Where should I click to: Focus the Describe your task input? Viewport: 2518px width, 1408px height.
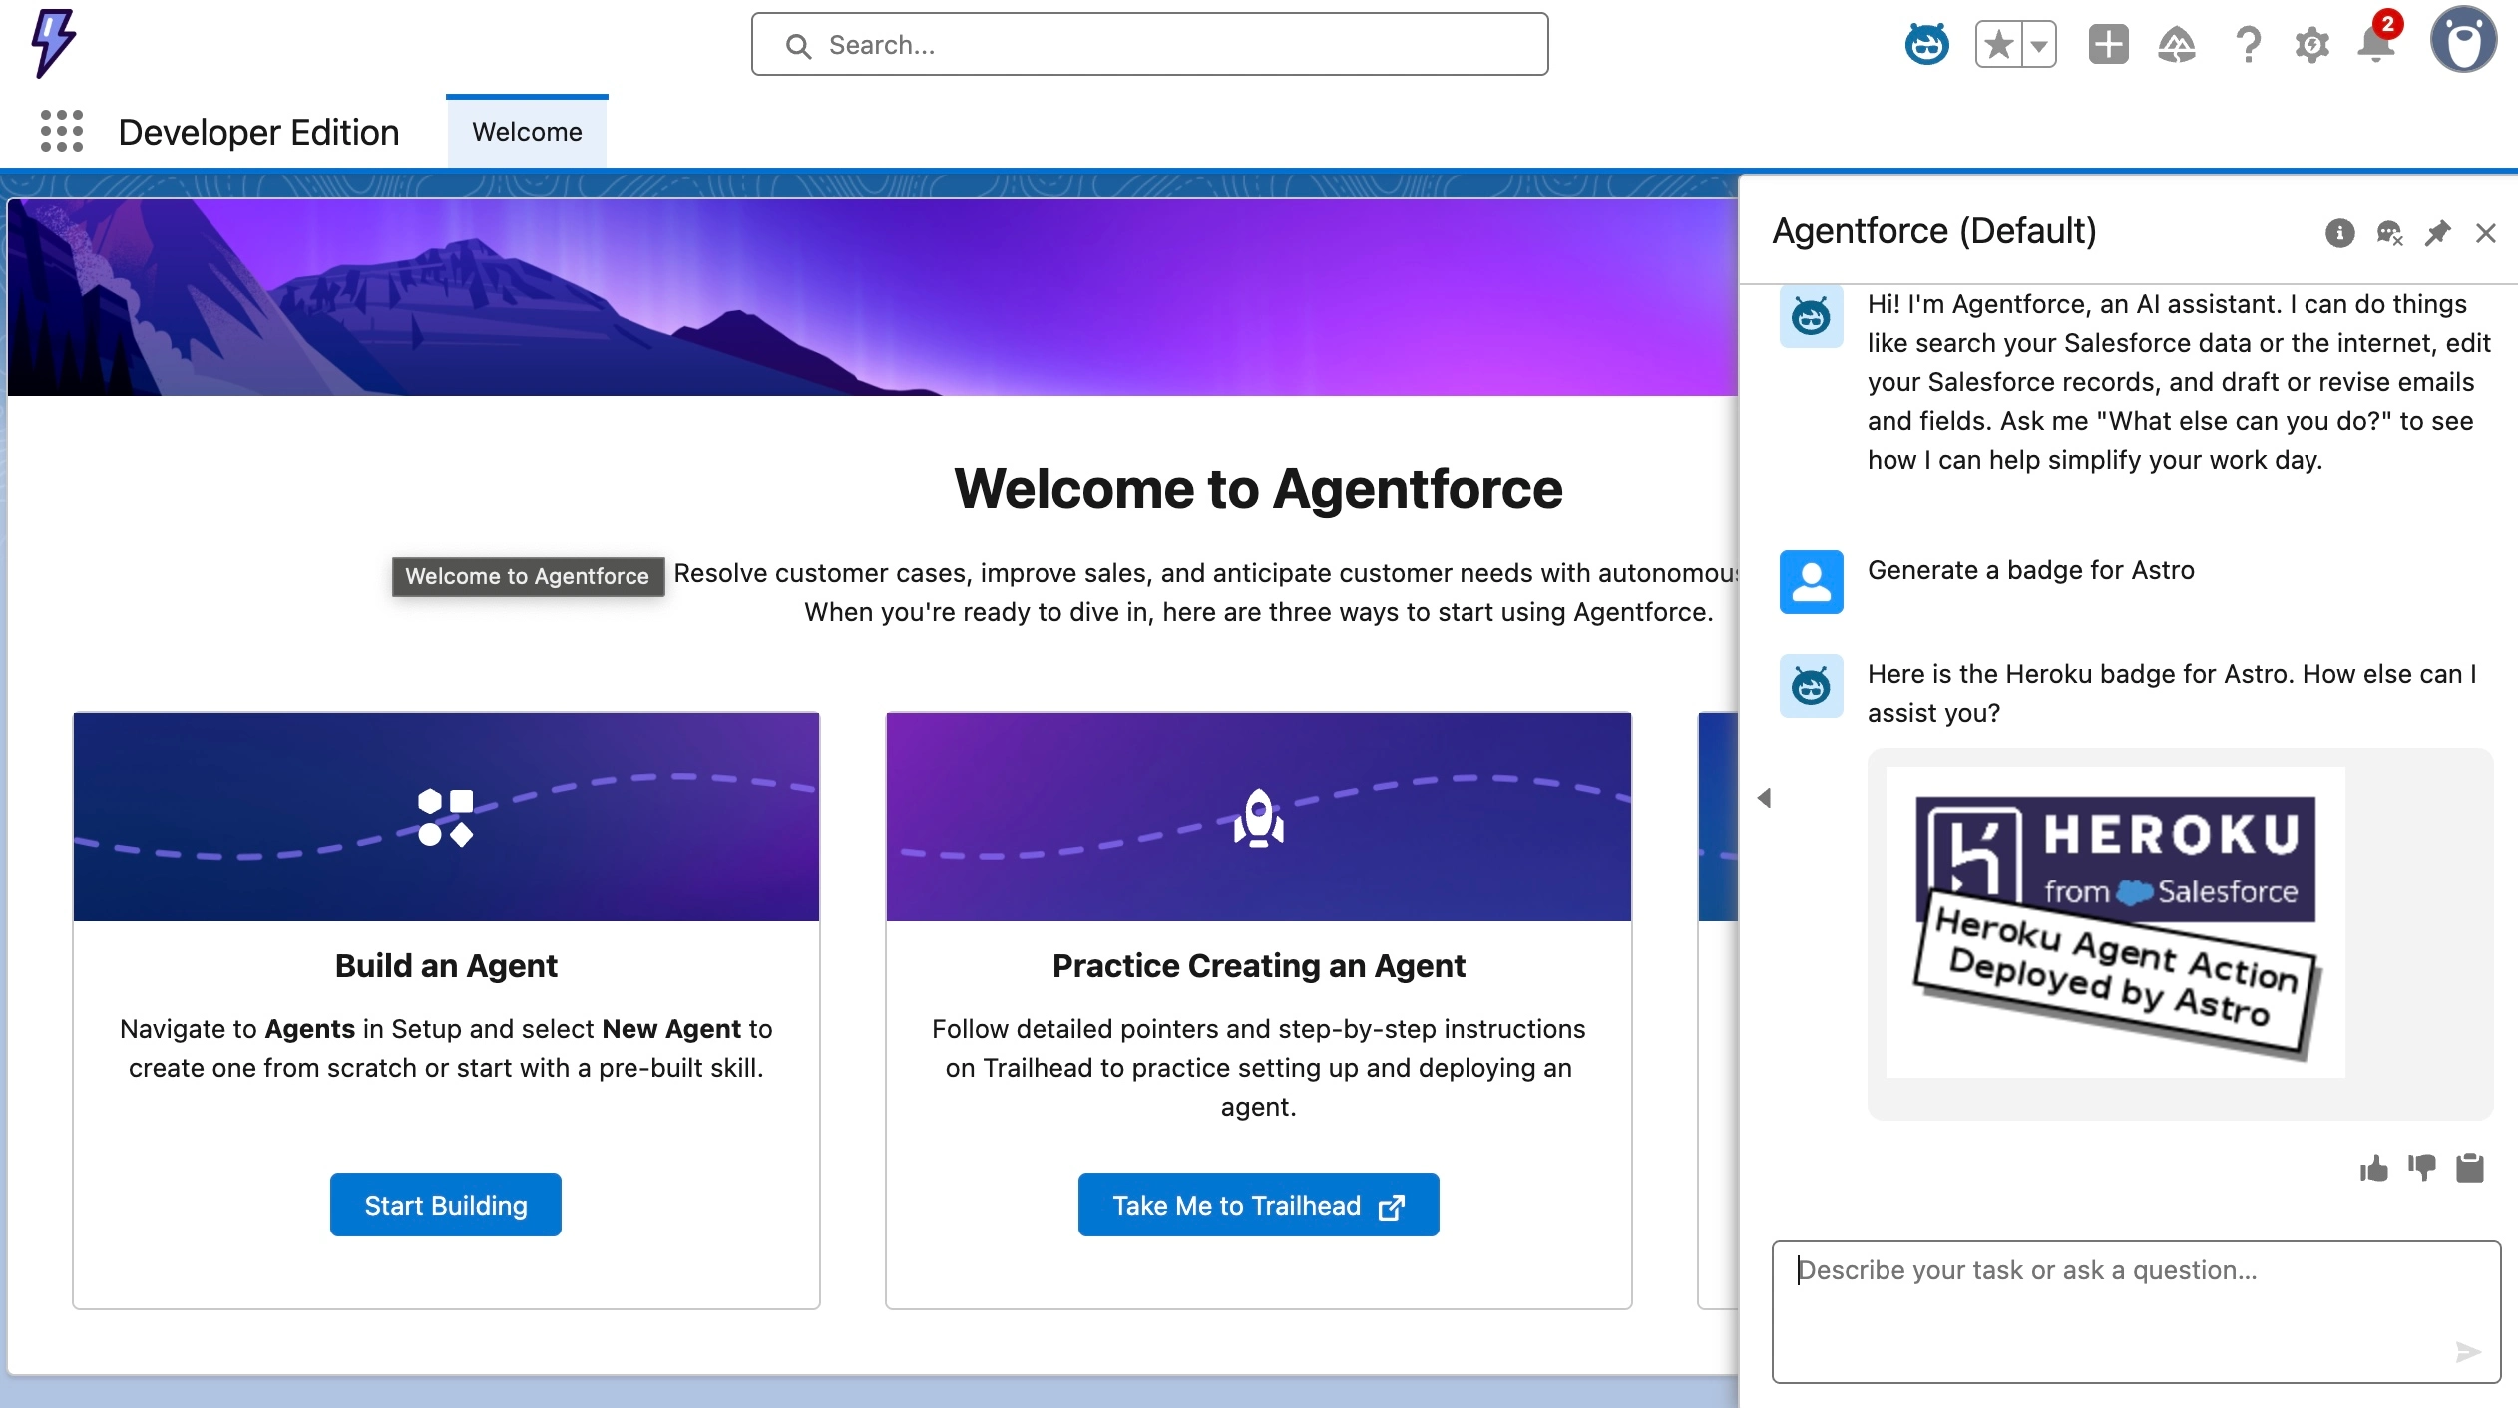click(2135, 1310)
